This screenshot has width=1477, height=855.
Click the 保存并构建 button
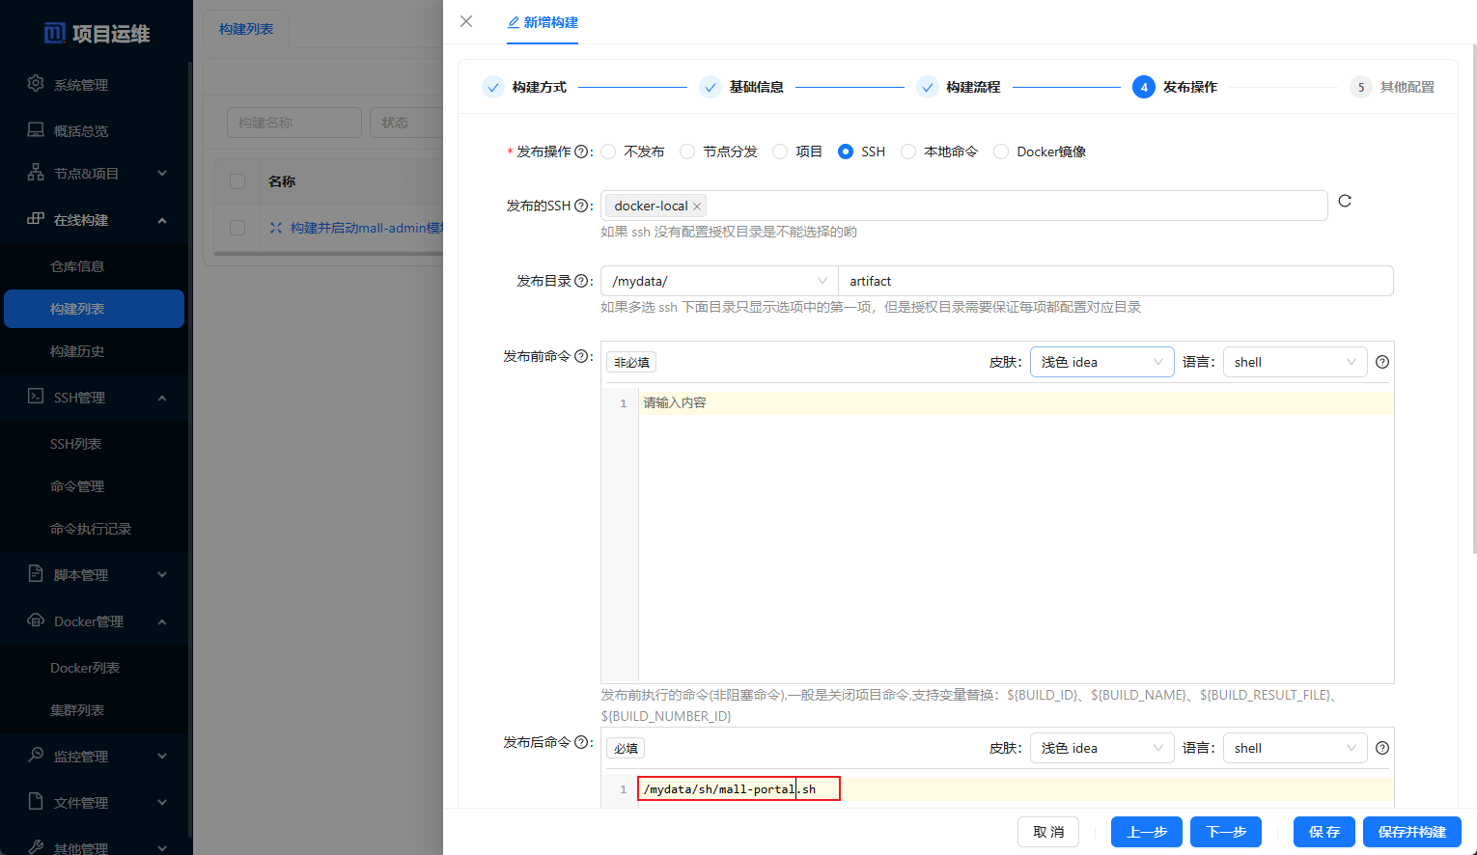click(x=1411, y=832)
